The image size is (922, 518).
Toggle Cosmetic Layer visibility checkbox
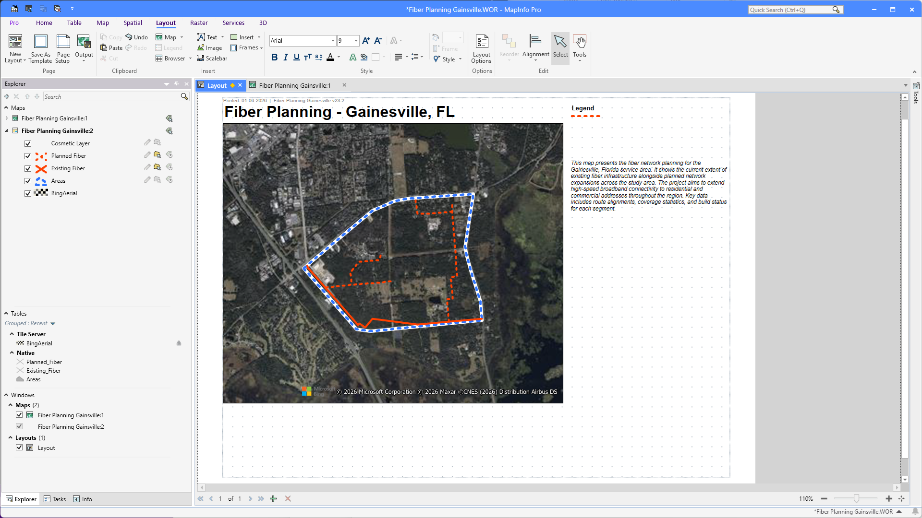click(28, 143)
